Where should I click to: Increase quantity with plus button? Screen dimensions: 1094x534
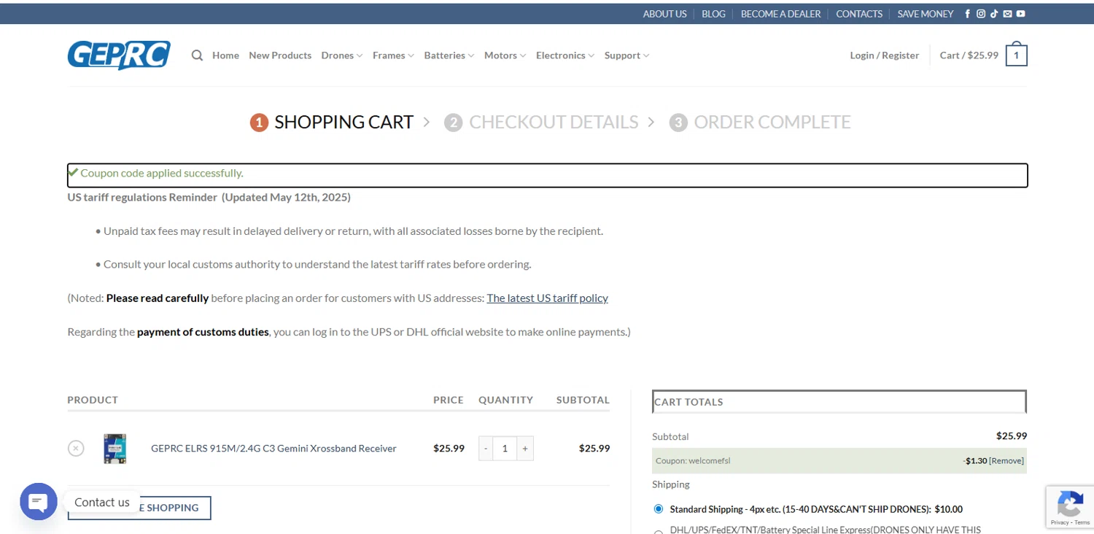click(x=525, y=449)
